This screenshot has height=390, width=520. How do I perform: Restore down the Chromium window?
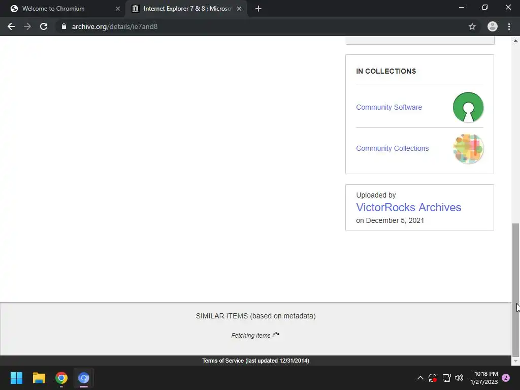pos(485,7)
